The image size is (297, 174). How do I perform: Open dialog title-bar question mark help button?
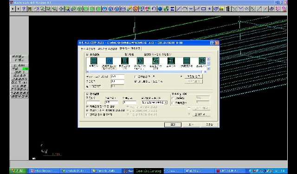pos(213,43)
